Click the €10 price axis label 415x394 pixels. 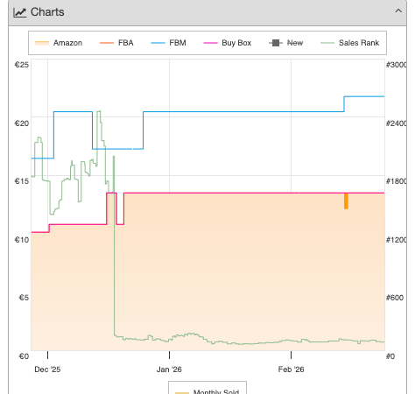[22, 240]
